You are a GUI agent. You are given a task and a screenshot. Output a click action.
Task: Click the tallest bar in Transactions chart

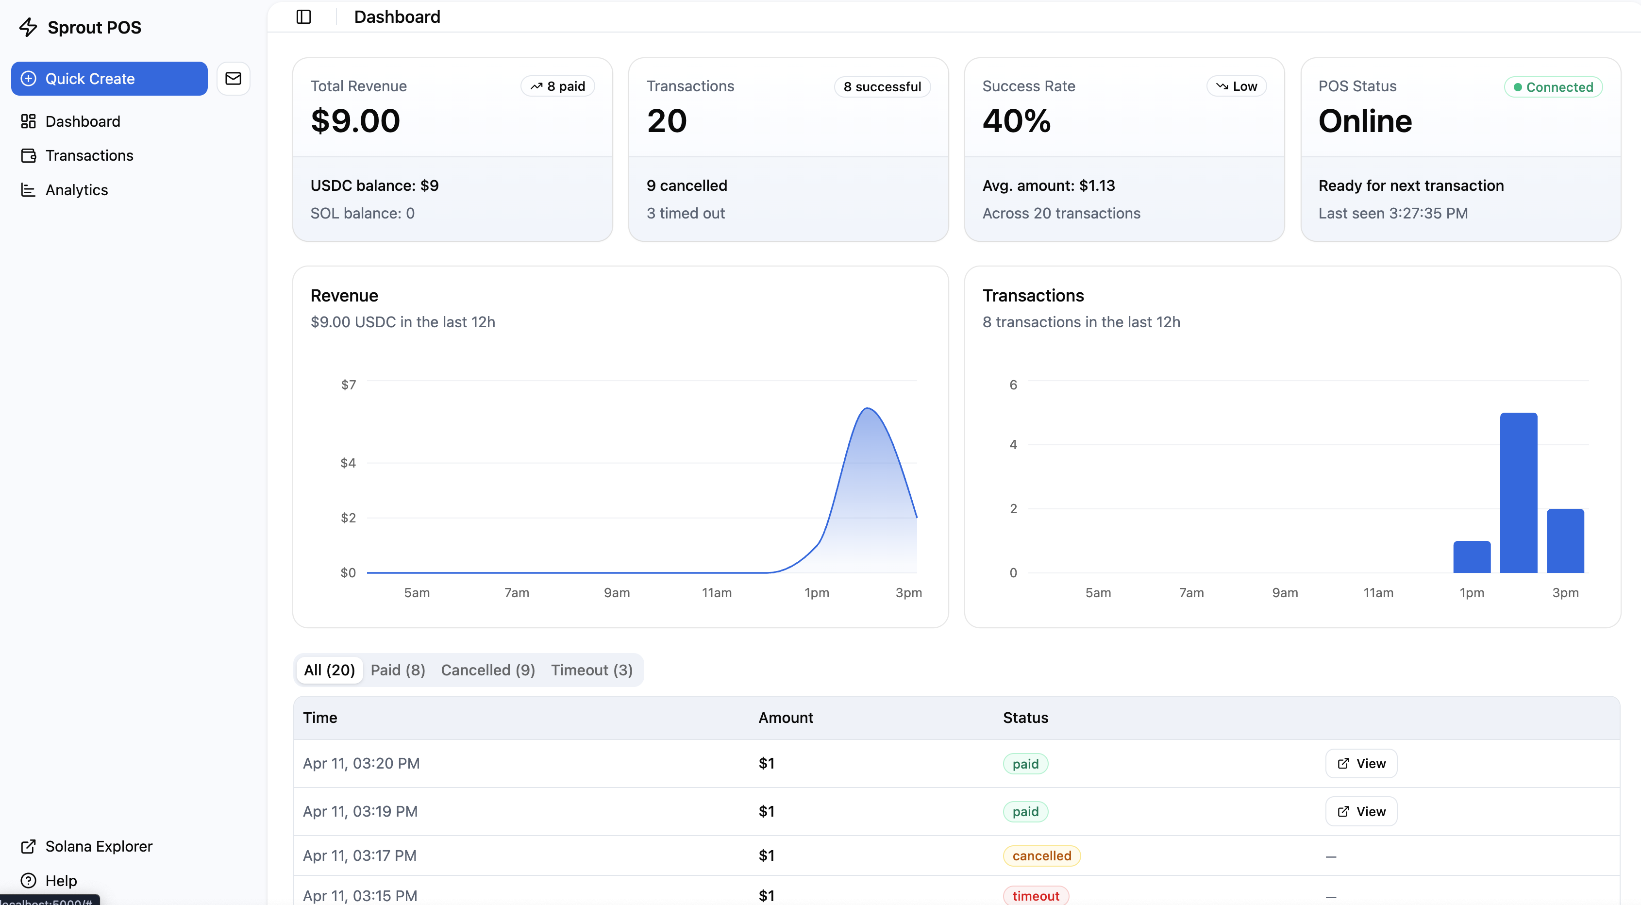1518,492
